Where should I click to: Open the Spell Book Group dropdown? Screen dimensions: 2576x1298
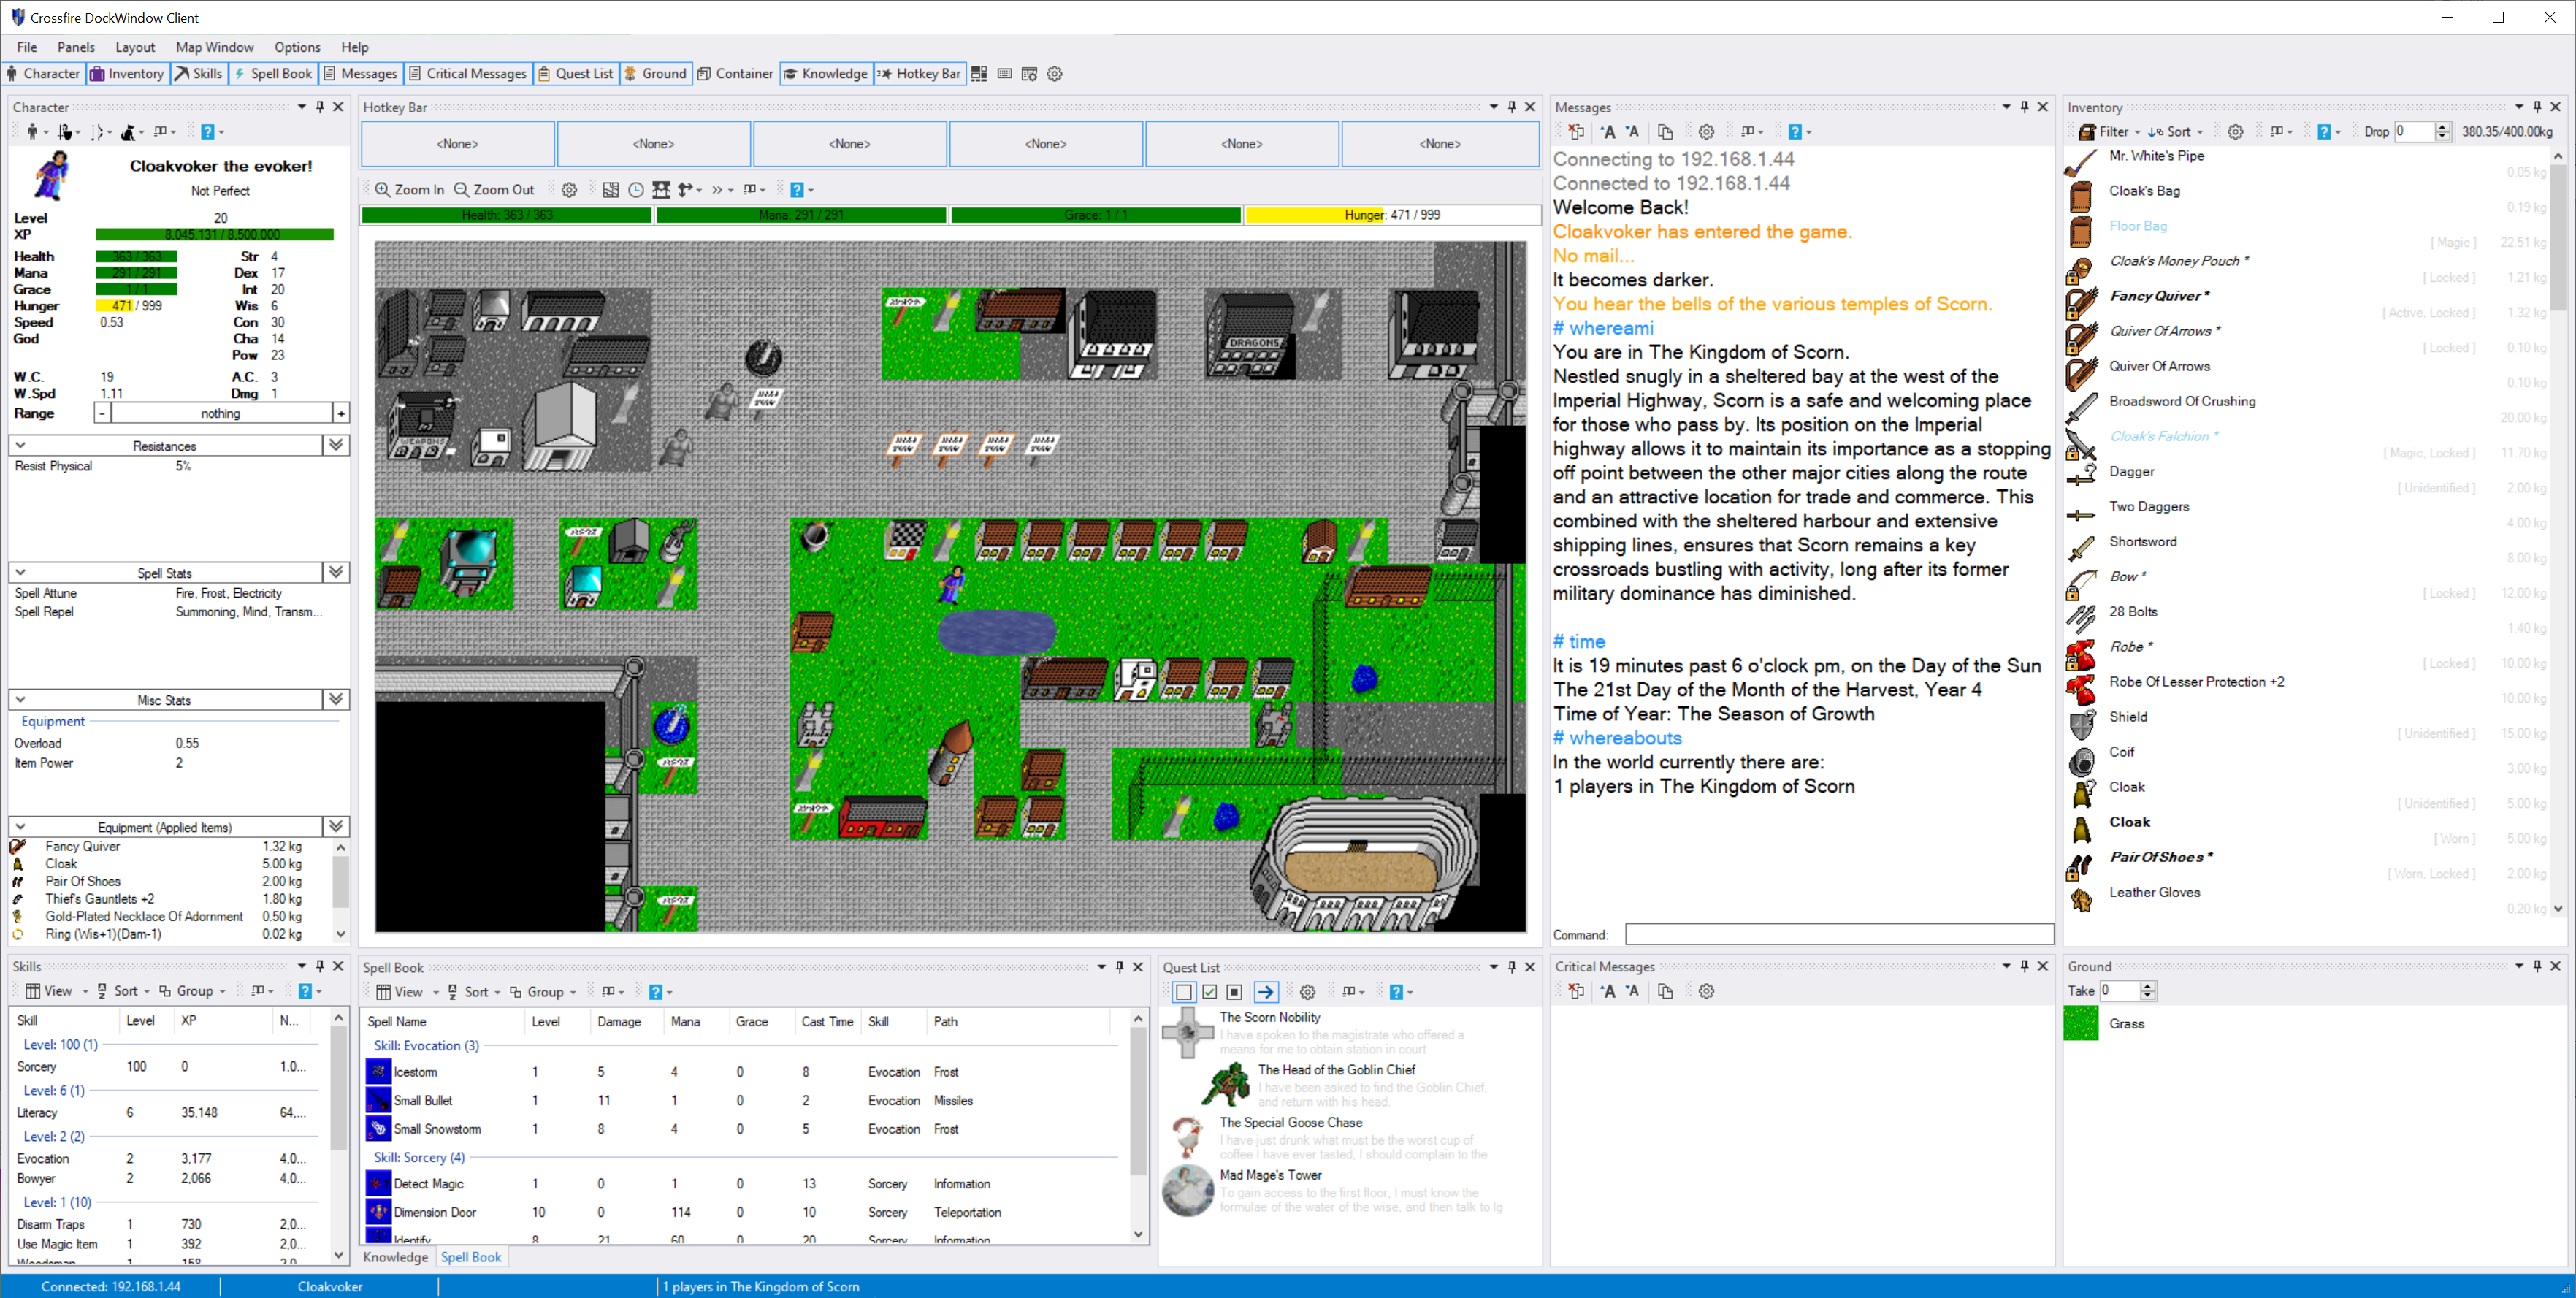click(x=543, y=991)
